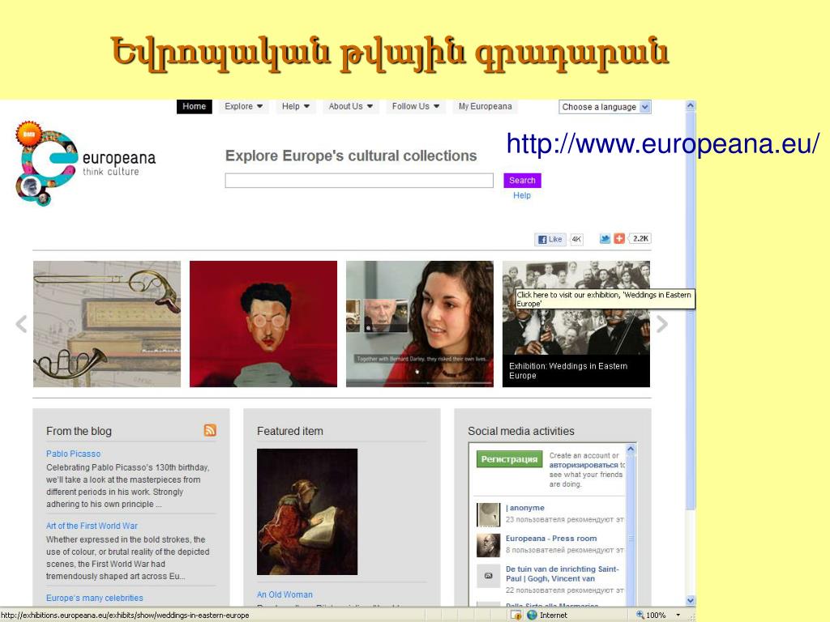The height and width of the screenshot is (622, 830).
Task: Click social widget scrollbar up arrow
Action: [x=631, y=449]
